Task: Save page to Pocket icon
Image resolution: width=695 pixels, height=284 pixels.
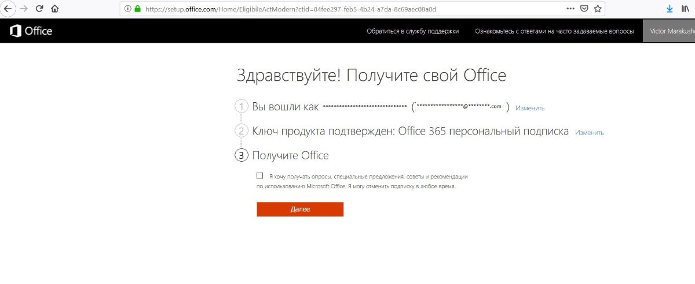Action: click(584, 9)
